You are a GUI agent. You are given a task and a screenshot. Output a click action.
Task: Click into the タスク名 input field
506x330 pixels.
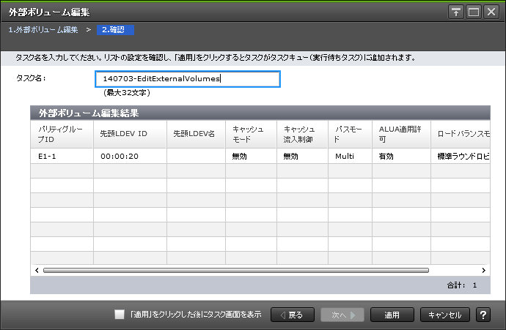(188, 79)
